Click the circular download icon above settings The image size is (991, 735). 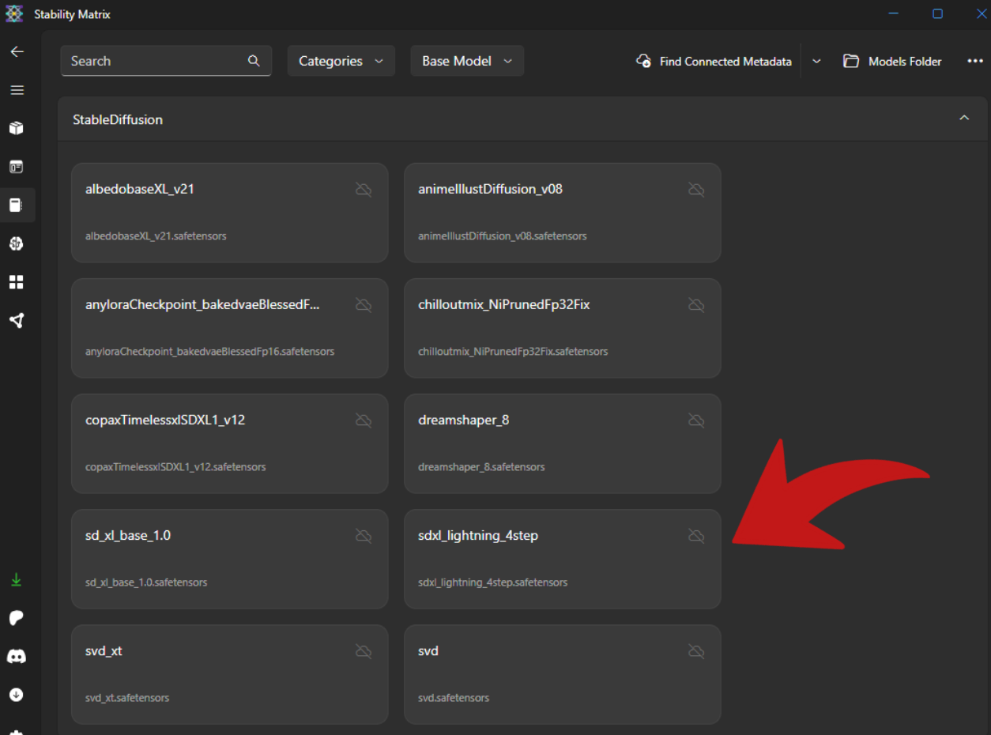[17, 695]
